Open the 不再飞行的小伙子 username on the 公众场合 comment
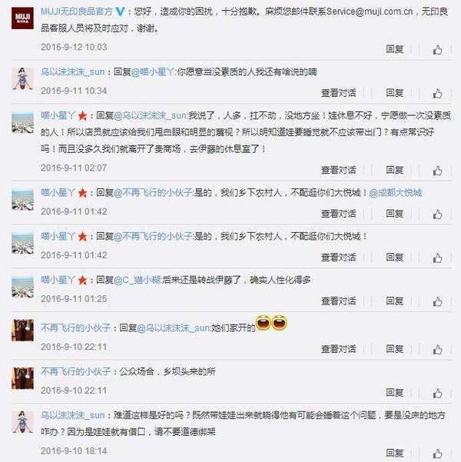Viewport: 461px width, 462px height. click(75, 371)
